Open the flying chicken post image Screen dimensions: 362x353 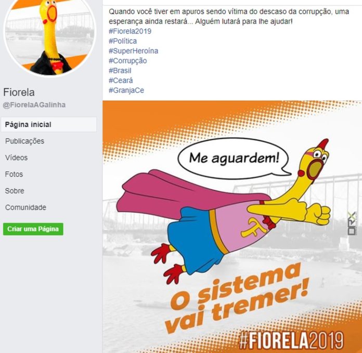[x=232, y=227]
